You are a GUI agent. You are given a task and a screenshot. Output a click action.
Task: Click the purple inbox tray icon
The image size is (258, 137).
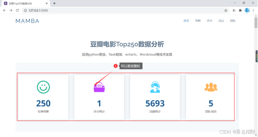coord(99,87)
